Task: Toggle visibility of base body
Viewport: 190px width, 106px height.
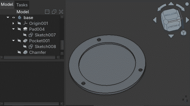Action: point(14,18)
